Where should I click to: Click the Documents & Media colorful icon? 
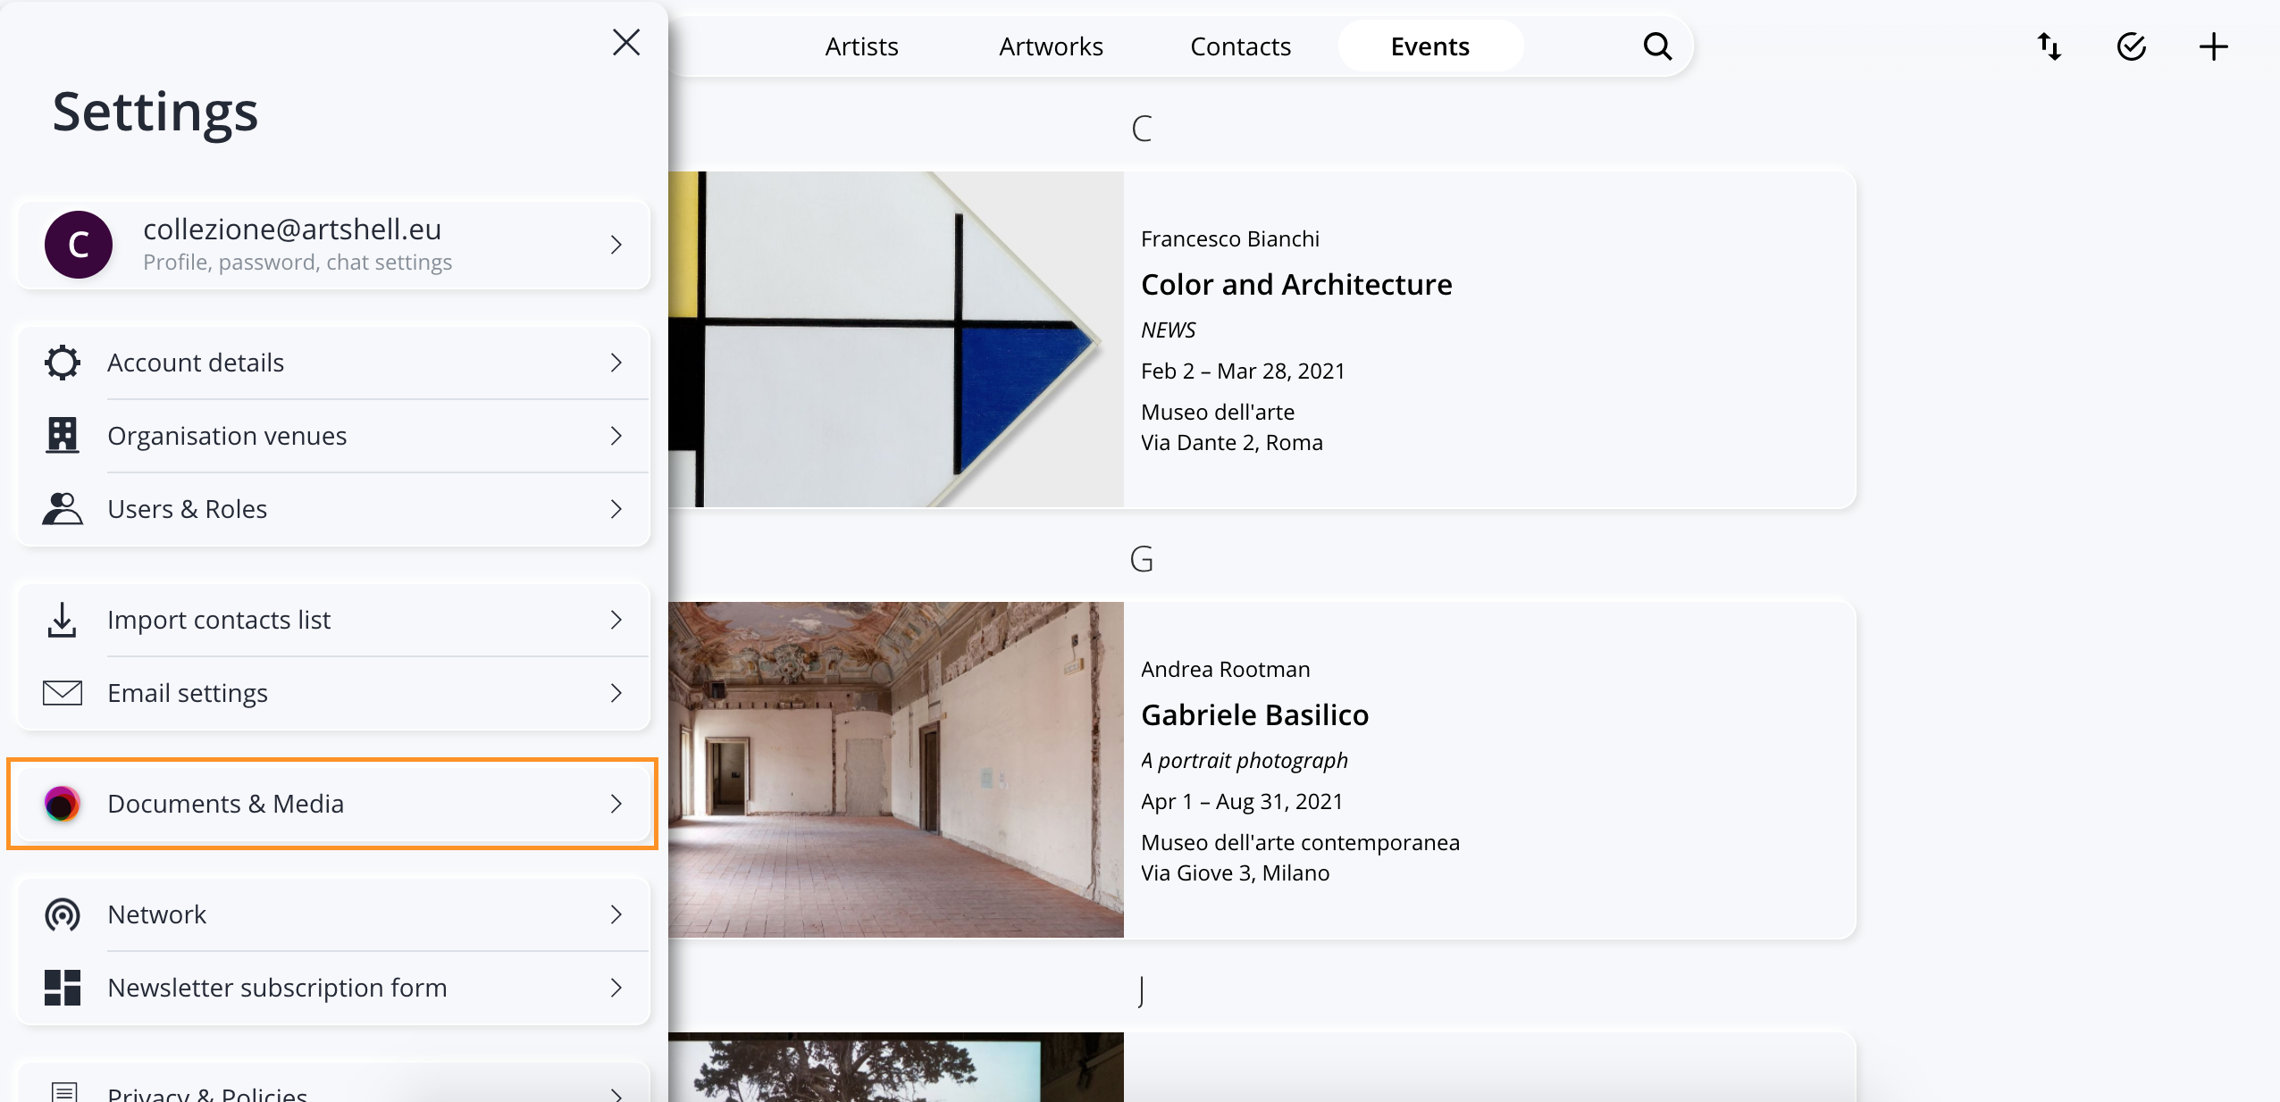pyautogui.click(x=63, y=804)
